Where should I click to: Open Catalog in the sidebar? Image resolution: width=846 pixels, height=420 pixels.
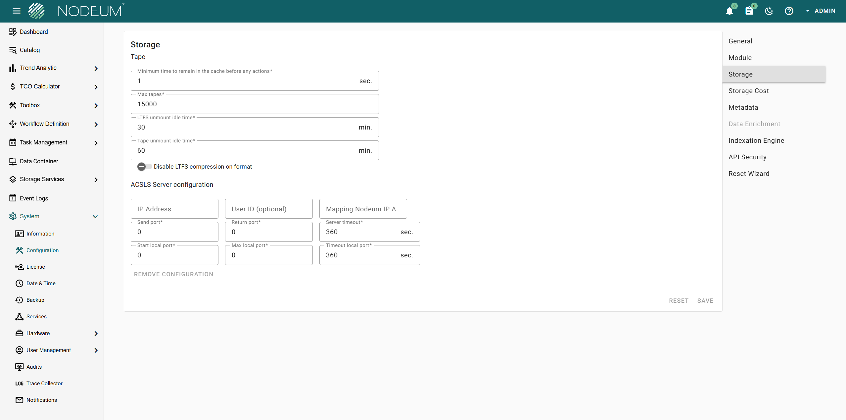tap(30, 50)
